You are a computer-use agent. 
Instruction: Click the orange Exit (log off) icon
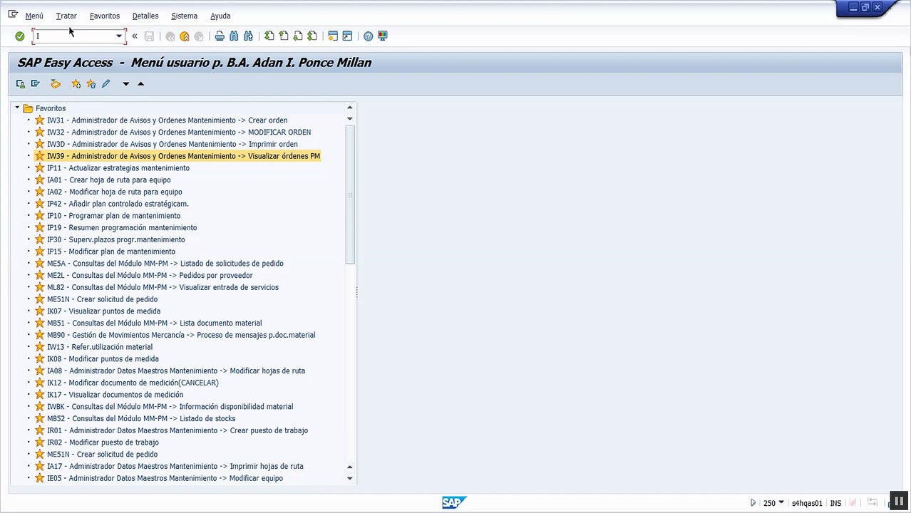pos(185,36)
